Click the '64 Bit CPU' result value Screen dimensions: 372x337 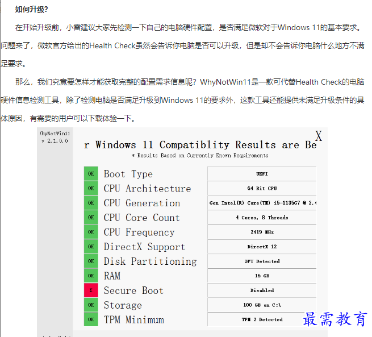pyautogui.click(x=262, y=189)
